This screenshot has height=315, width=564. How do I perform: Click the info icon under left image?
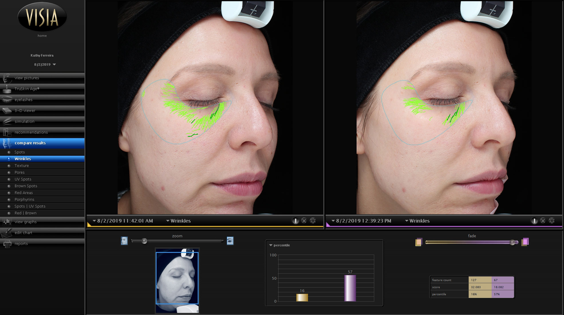tap(295, 221)
